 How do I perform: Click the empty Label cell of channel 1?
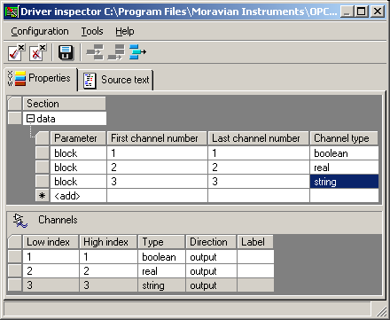coord(255,257)
